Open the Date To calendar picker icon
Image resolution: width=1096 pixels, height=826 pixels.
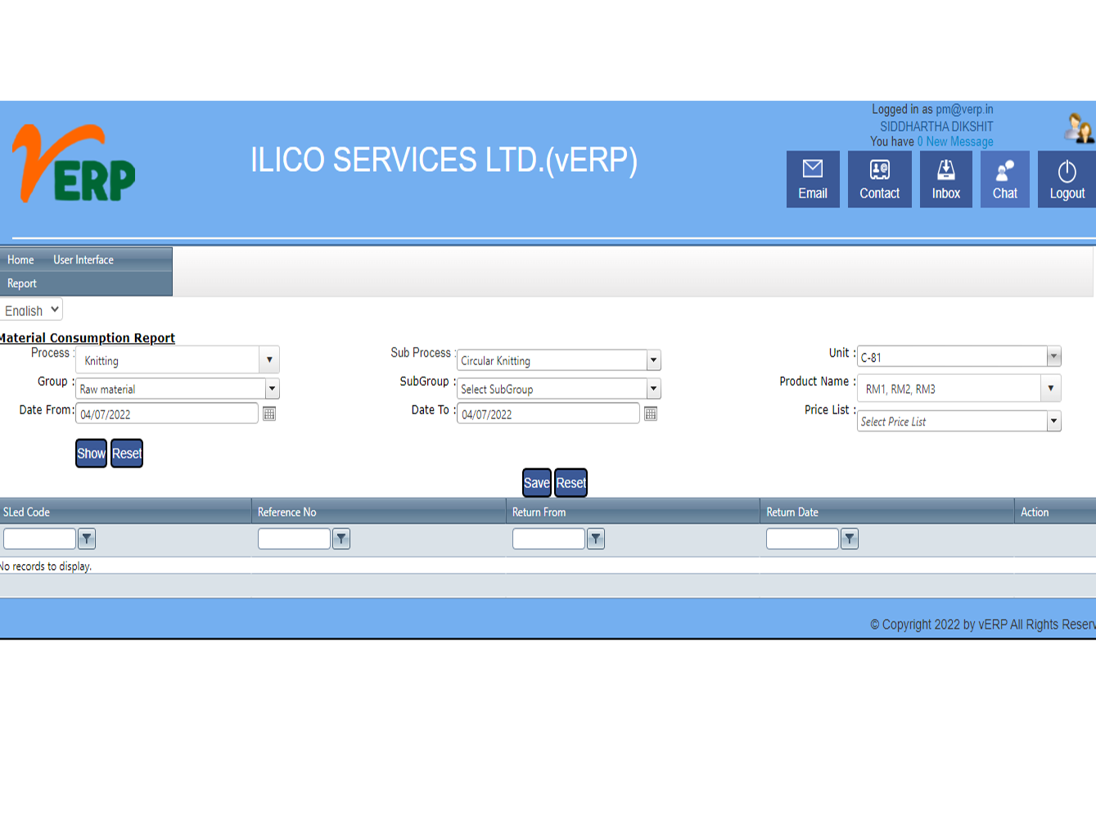(651, 414)
